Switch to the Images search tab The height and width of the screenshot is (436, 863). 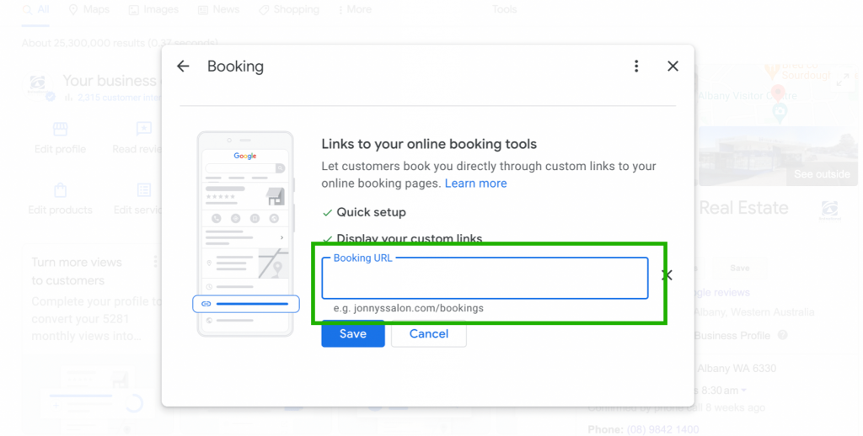(153, 10)
